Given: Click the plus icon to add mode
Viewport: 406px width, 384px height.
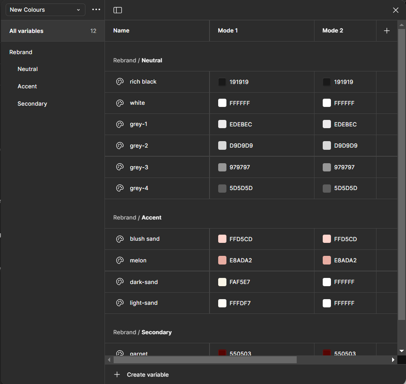Looking at the screenshot, I should pyautogui.click(x=387, y=31).
